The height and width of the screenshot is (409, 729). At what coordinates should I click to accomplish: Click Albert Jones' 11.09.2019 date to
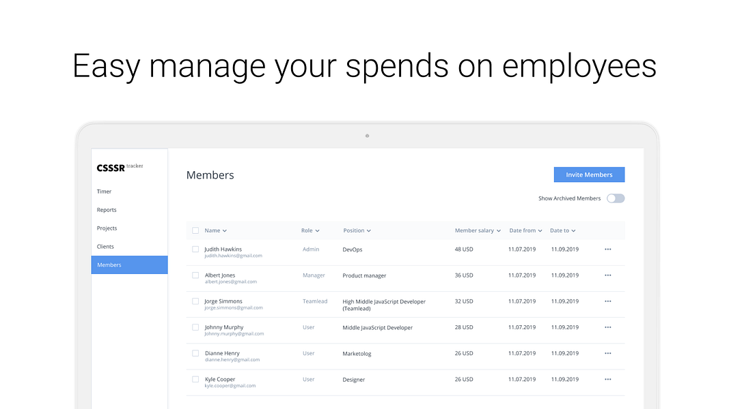pos(565,275)
